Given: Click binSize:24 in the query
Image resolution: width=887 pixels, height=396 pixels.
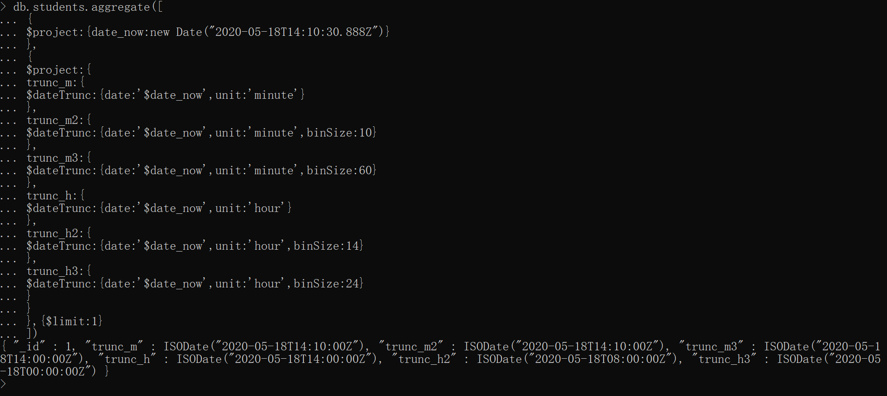Looking at the screenshot, I should coord(326,284).
